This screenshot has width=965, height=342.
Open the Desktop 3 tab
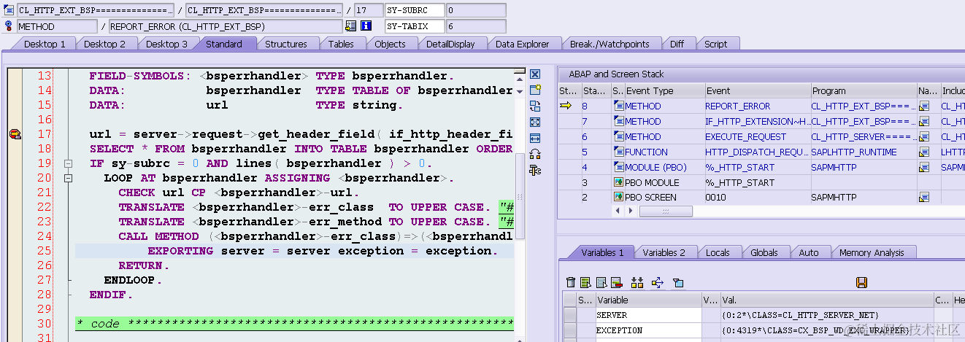166,44
